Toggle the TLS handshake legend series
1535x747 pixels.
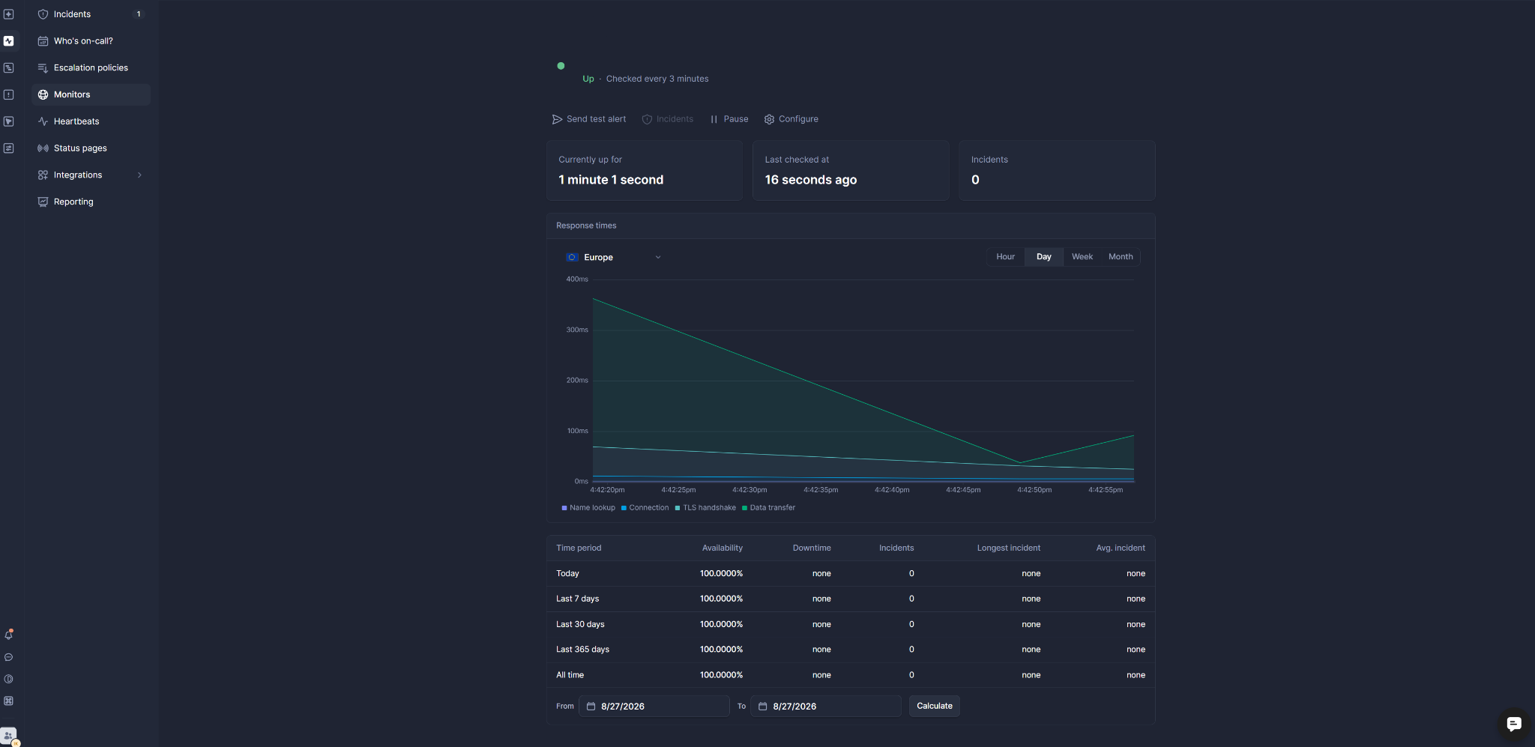(705, 508)
